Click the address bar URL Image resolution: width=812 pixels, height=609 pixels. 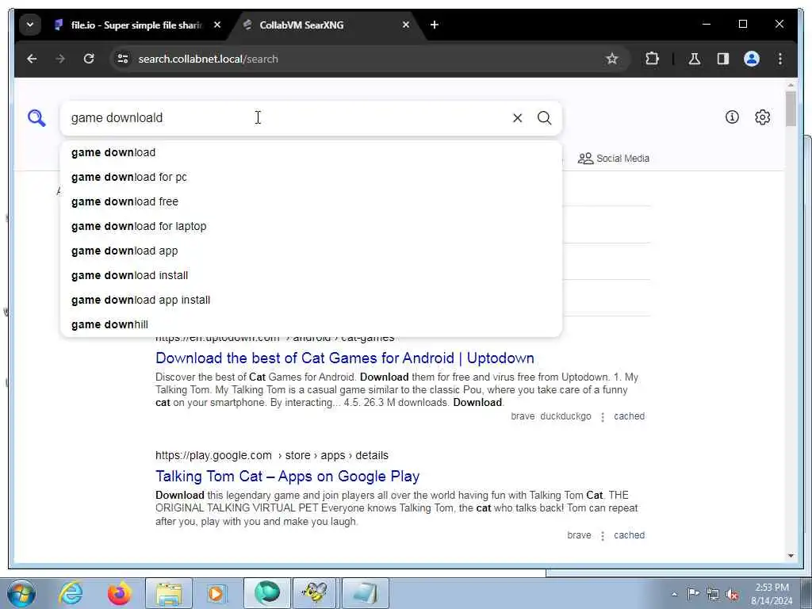click(x=209, y=59)
